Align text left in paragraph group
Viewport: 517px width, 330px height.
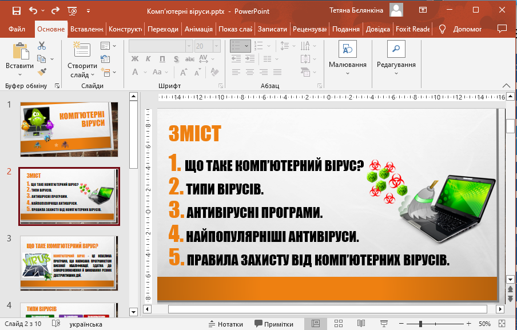pos(236,72)
